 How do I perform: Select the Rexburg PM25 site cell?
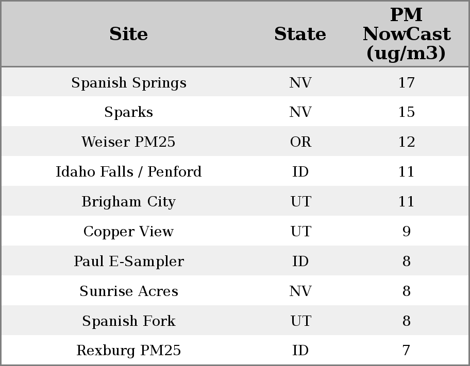coord(128,351)
